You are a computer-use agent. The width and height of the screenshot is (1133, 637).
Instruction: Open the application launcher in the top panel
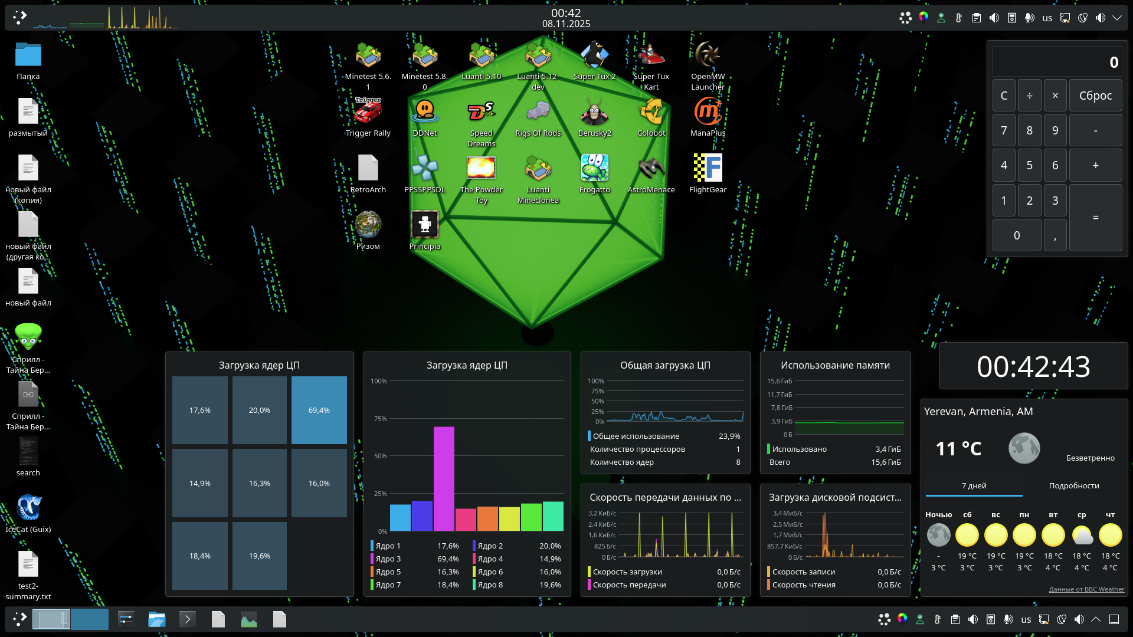point(19,18)
